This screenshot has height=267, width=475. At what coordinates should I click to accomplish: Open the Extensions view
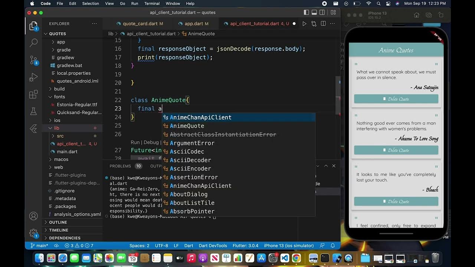33,94
